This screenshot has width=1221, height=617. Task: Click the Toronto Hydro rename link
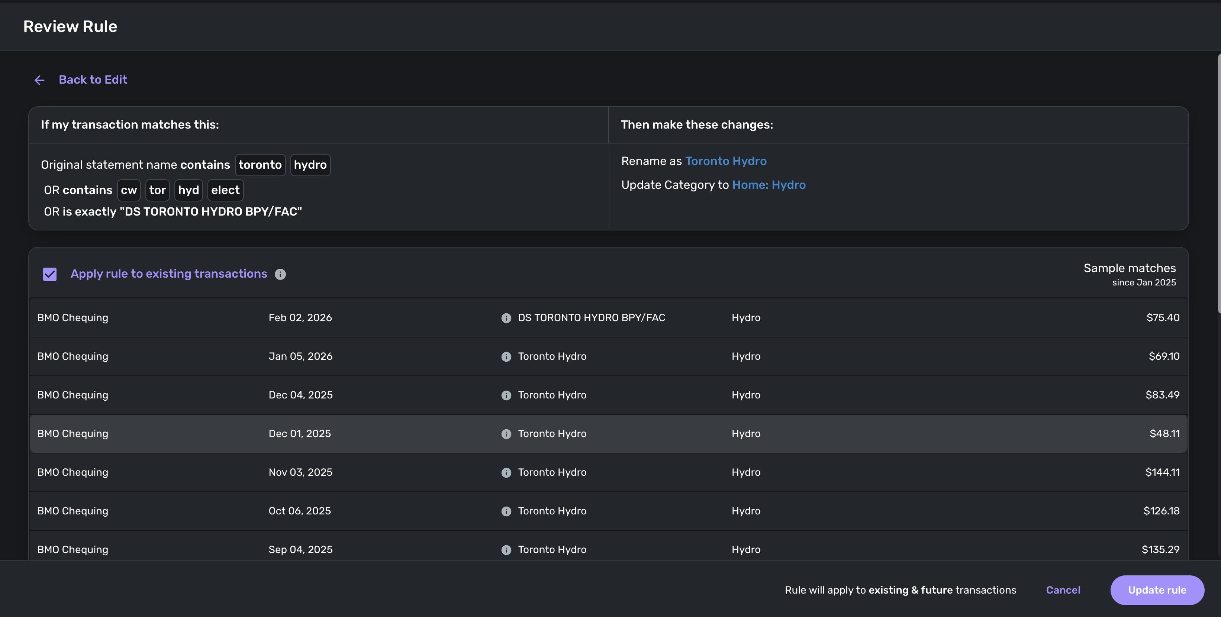coord(726,161)
